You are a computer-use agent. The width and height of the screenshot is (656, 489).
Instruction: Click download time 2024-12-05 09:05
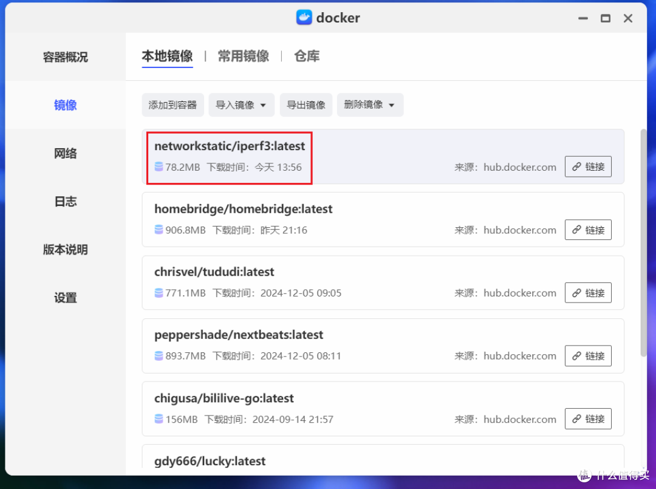301,293
